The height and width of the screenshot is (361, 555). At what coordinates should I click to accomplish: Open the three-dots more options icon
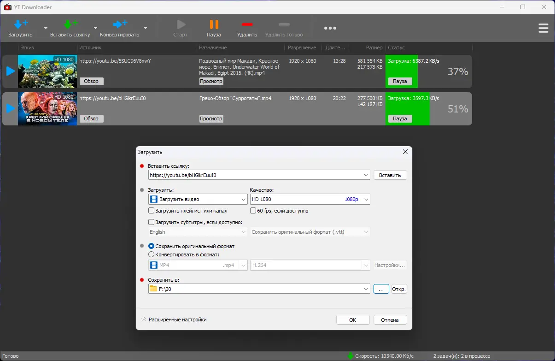point(330,28)
